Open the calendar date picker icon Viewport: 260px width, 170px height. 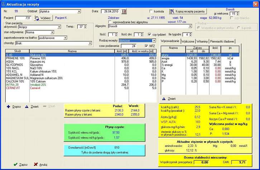coord(124,11)
